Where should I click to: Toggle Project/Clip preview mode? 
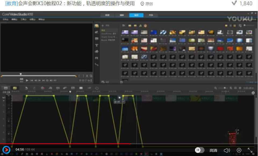click(21, 80)
